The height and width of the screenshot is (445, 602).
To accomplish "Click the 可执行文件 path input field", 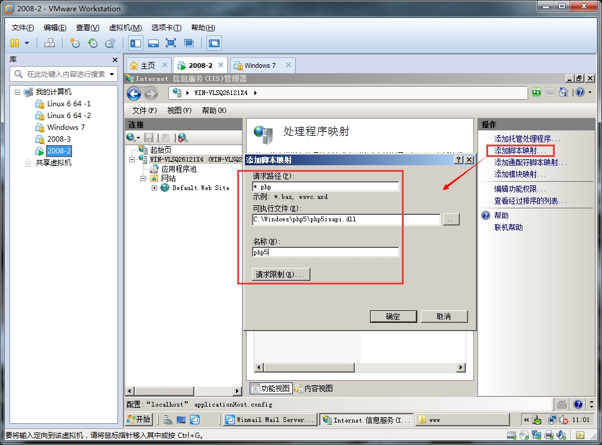I will click(346, 219).
